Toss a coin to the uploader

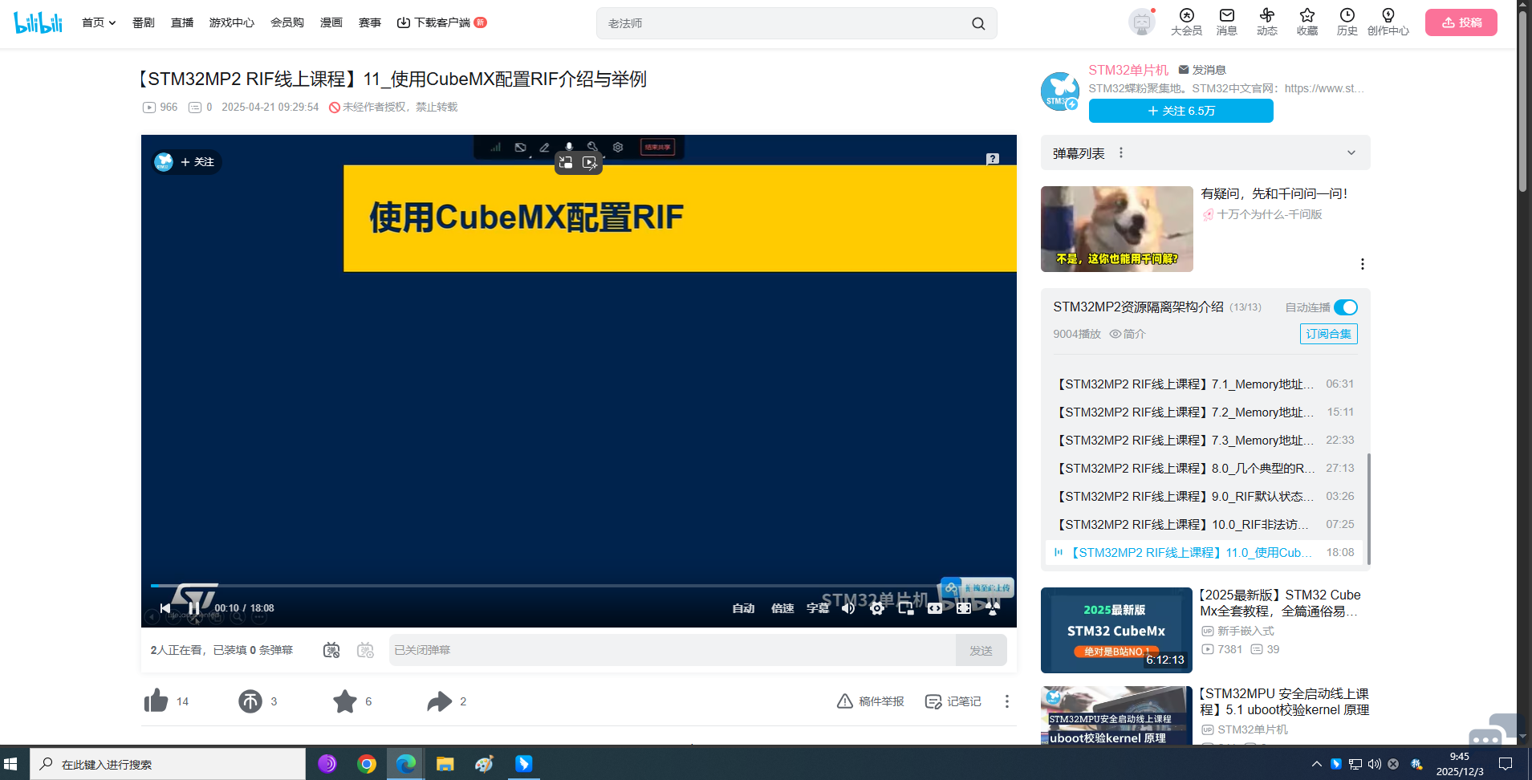(x=250, y=701)
